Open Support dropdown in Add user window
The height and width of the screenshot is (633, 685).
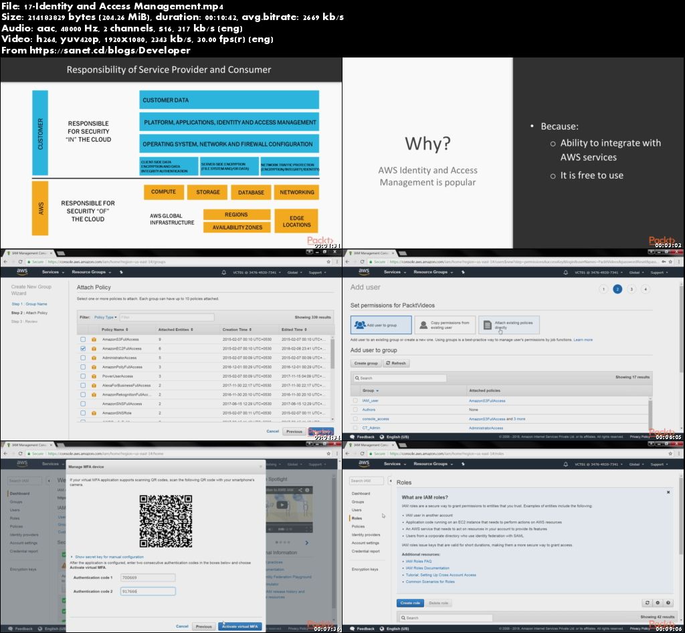[x=659, y=273]
